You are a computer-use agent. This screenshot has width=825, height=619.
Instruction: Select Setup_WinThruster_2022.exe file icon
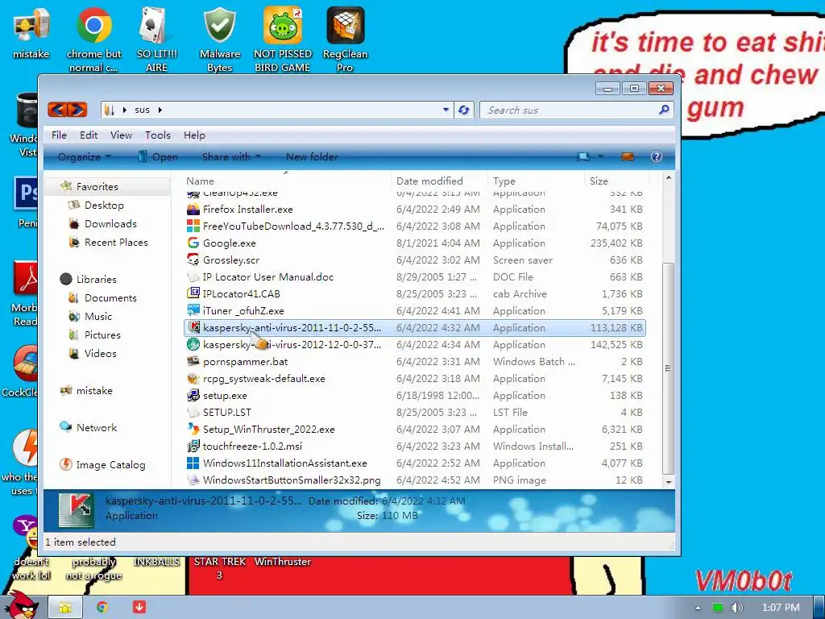tap(193, 429)
